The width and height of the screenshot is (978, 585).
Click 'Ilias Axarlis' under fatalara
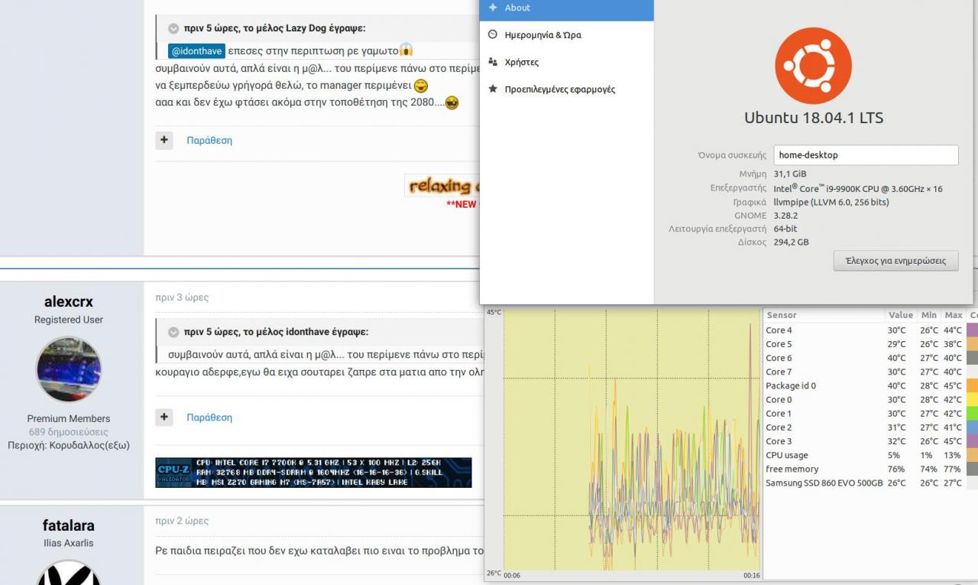(69, 544)
